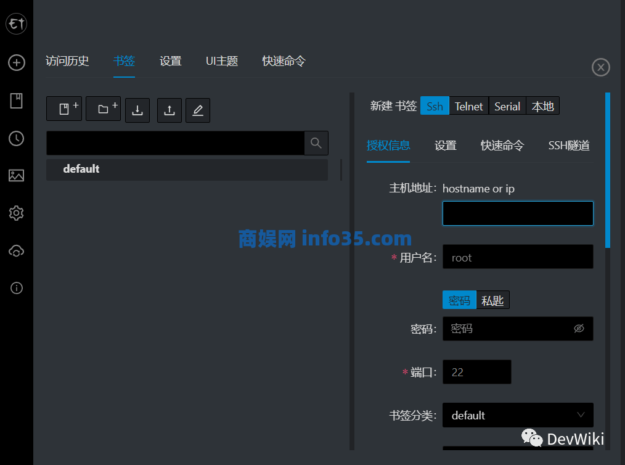Switch connection type to Telnet
This screenshot has width=625, height=465.
[x=468, y=106]
